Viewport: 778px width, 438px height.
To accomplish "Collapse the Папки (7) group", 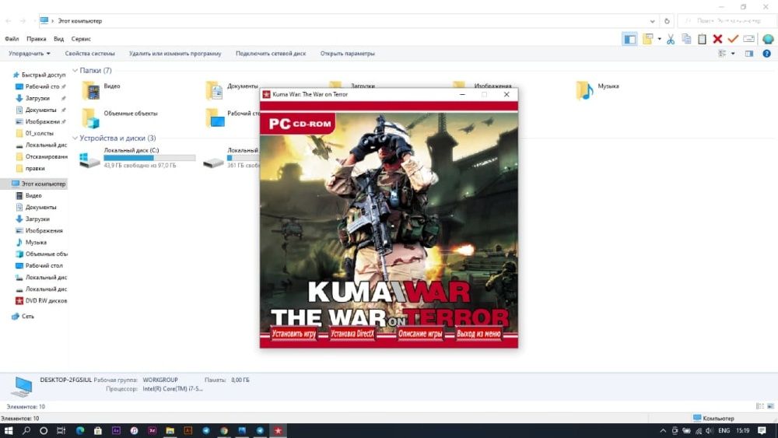I will pyautogui.click(x=75, y=71).
